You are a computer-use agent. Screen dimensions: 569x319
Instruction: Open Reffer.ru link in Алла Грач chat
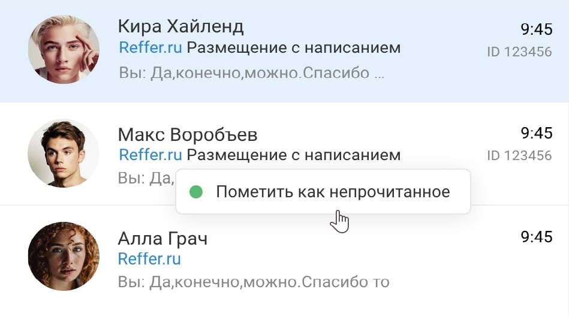click(149, 259)
